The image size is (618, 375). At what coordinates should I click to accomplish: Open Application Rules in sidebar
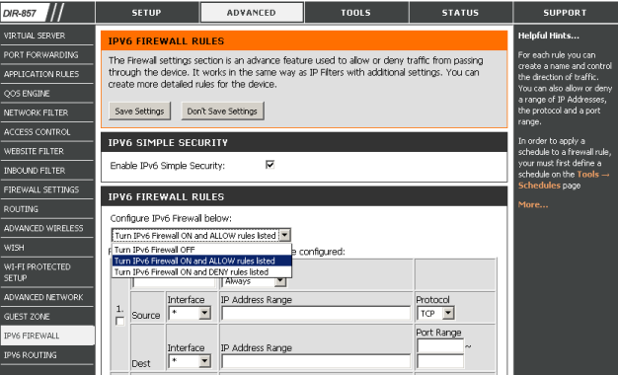(46, 74)
